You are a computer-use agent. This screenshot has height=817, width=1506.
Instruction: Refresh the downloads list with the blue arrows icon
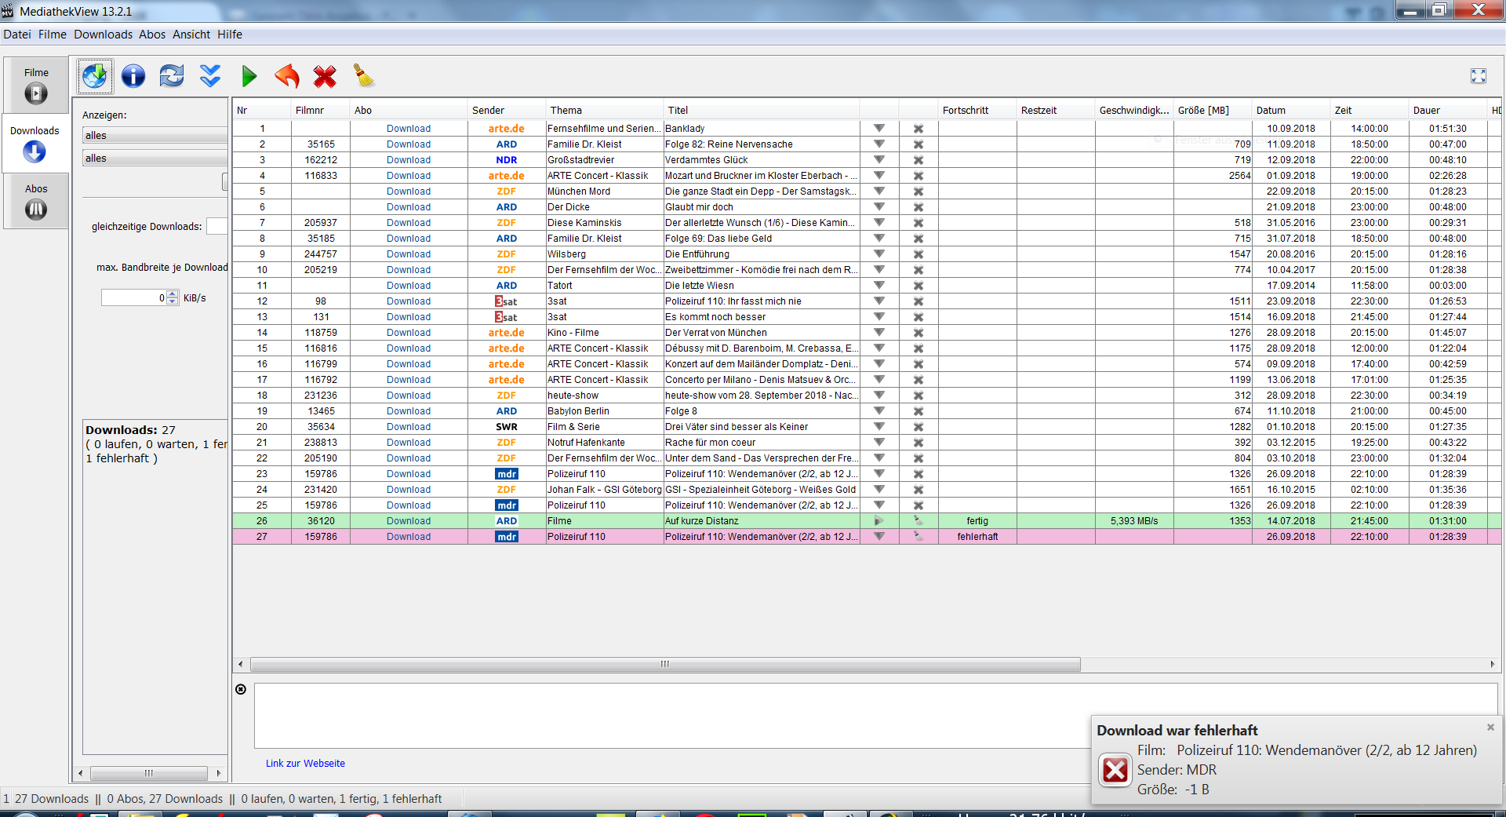tap(171, 76)
